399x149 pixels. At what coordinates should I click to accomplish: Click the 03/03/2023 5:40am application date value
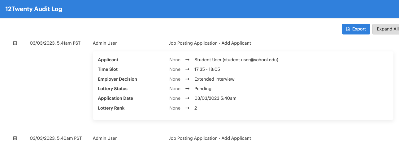click(x=215, y=98)
